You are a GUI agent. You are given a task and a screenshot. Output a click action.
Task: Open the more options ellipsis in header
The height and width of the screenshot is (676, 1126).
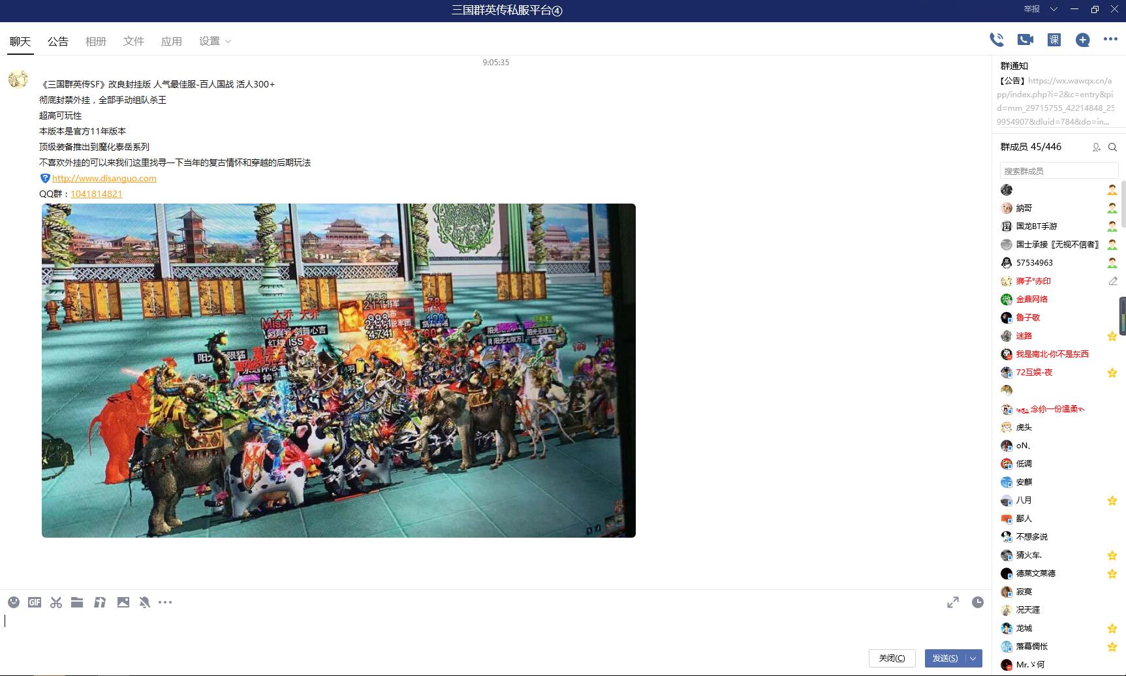pyautogui.click(x=1110, y=39)
